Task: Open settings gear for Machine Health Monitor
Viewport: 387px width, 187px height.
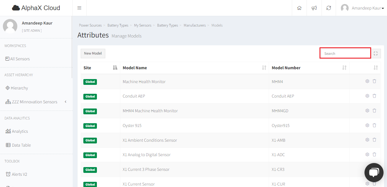Action: pos(367,81)
